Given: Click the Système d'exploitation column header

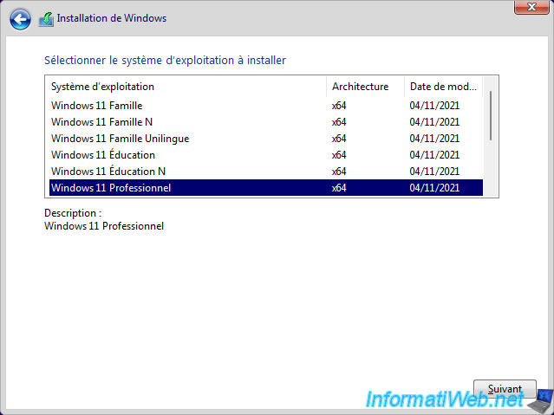Looking at the screenshot, I should [187, 87].
